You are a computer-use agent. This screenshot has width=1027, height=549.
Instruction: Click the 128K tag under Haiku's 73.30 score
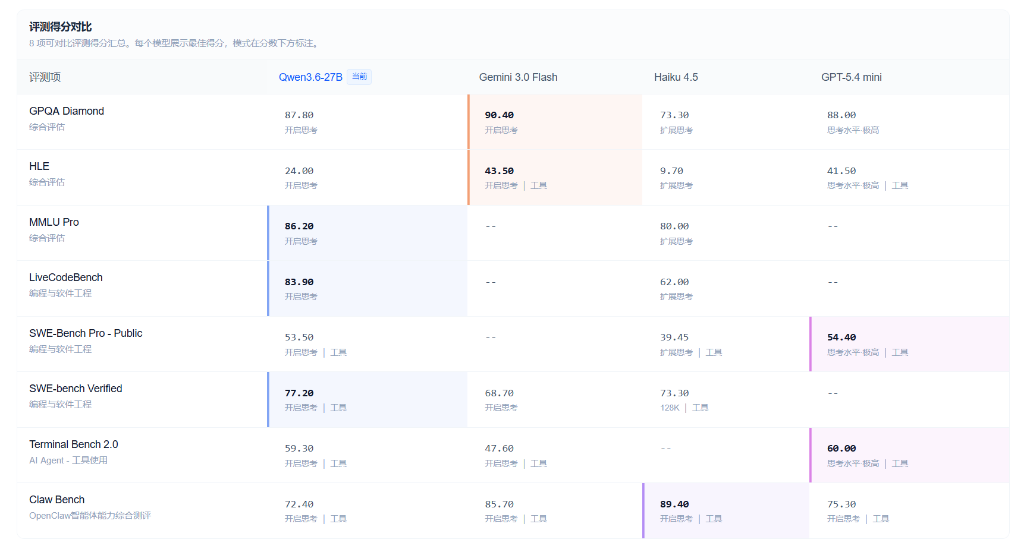click(670, 408)
